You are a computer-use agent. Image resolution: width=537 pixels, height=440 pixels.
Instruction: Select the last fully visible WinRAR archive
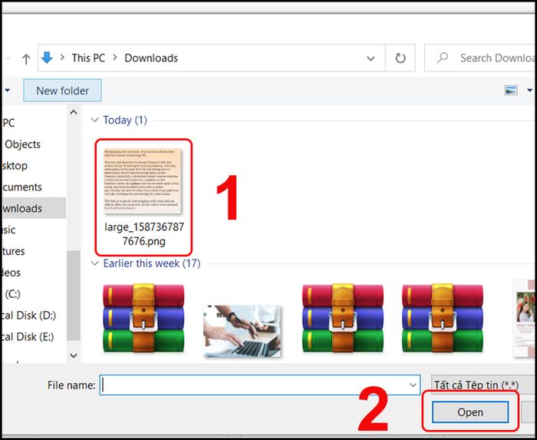pos(443,319)
